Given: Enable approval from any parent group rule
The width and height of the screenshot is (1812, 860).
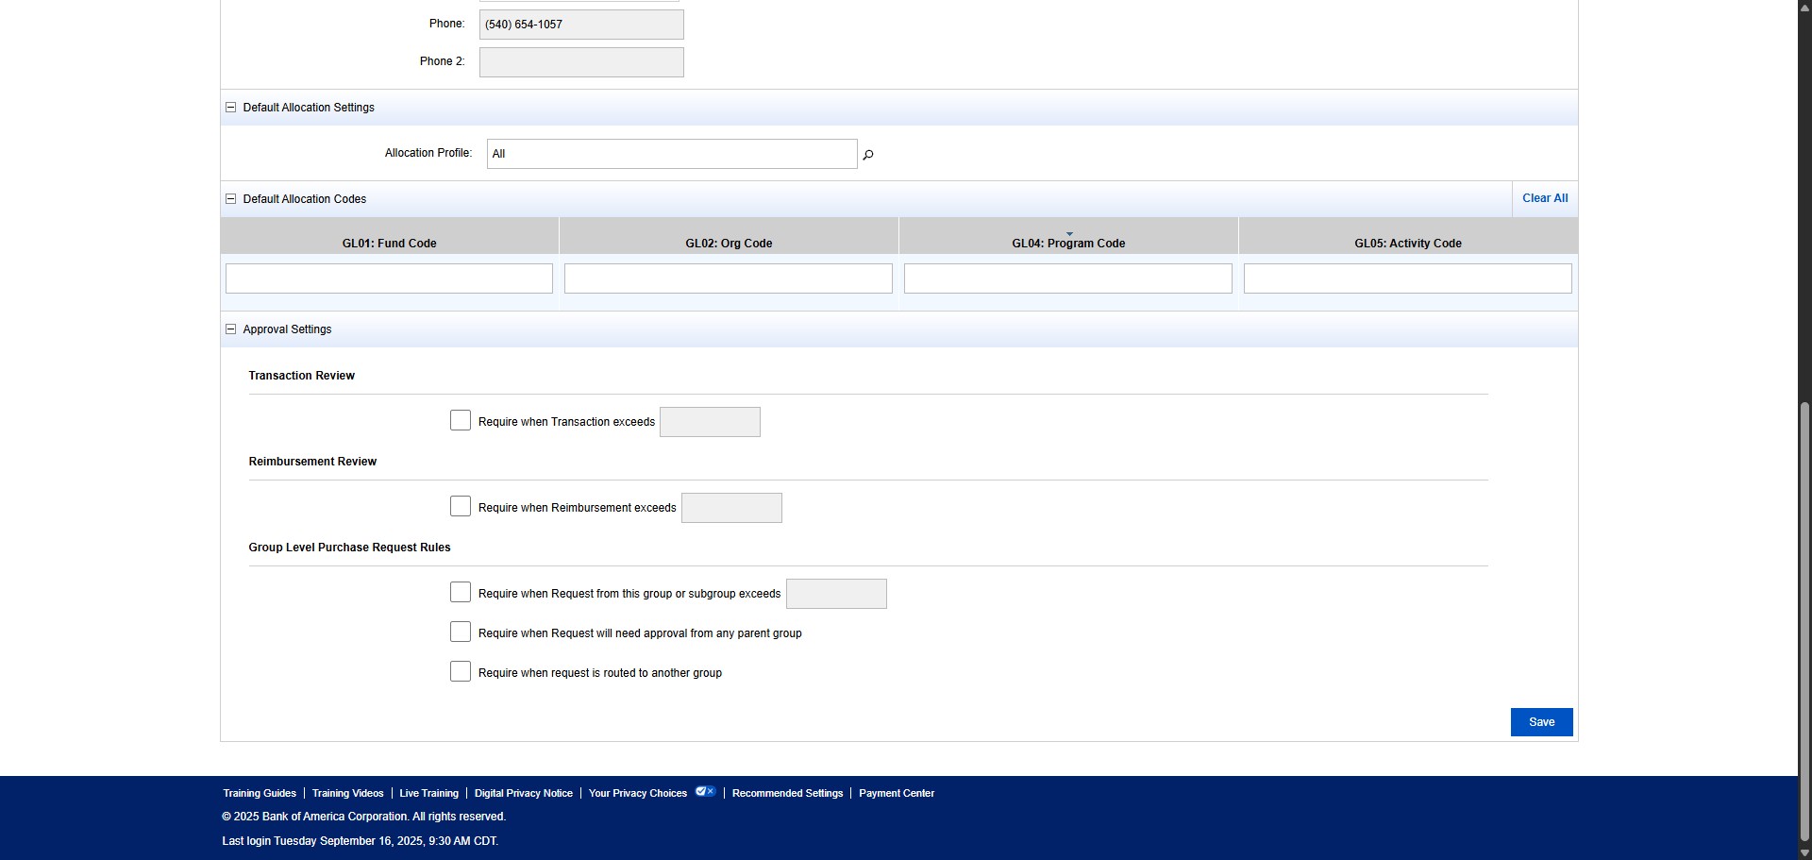Looking at the screenshot, I should [x=461, y=632].
